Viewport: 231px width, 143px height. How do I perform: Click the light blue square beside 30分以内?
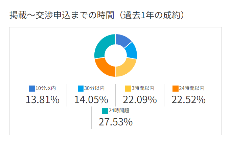[80, 88]
